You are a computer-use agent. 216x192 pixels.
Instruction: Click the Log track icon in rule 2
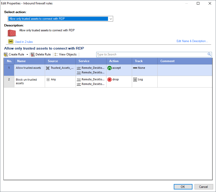point(135,80)
